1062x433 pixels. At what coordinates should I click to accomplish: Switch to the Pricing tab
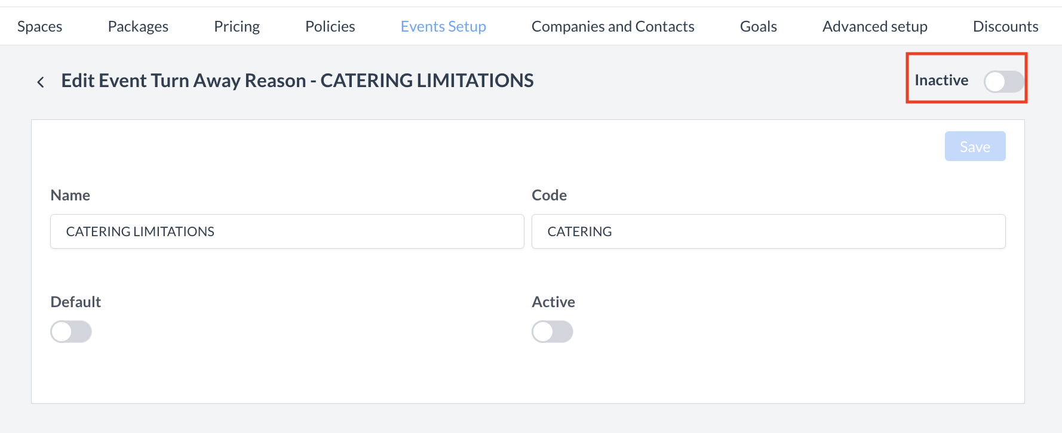[237, 26]
